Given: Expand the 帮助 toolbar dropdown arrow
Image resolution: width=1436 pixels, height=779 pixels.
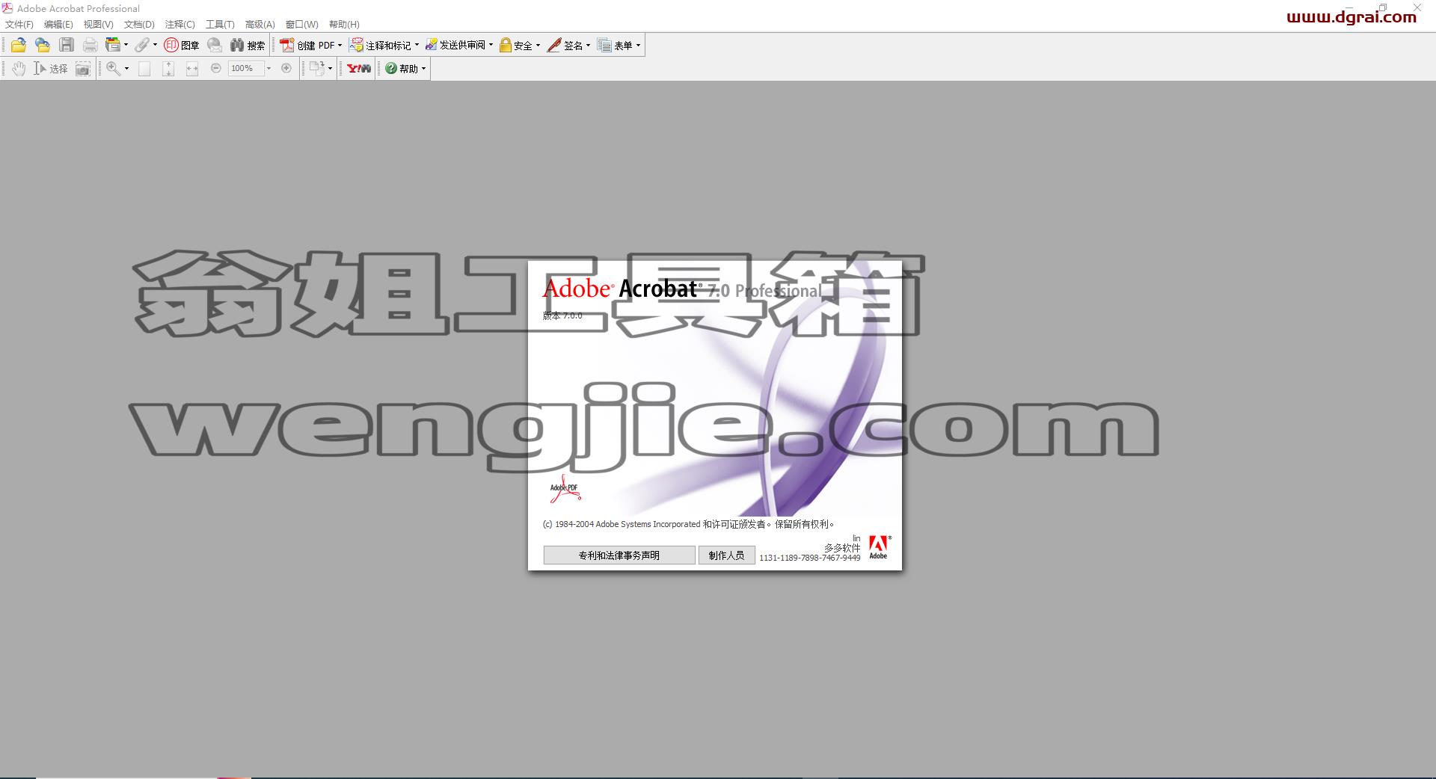Looking at the screenshot, I should [x=423, y=69].
